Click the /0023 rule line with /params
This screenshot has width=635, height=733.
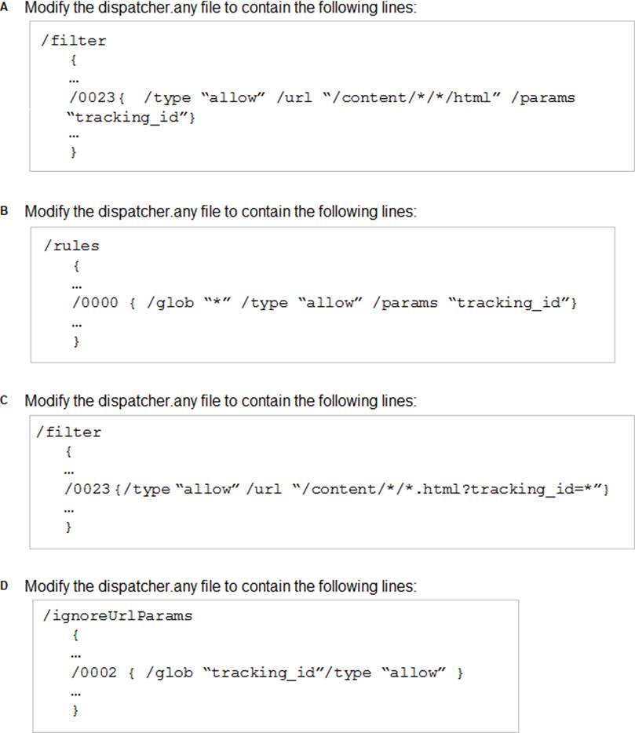pyautogui.click(x=322, y=97)
